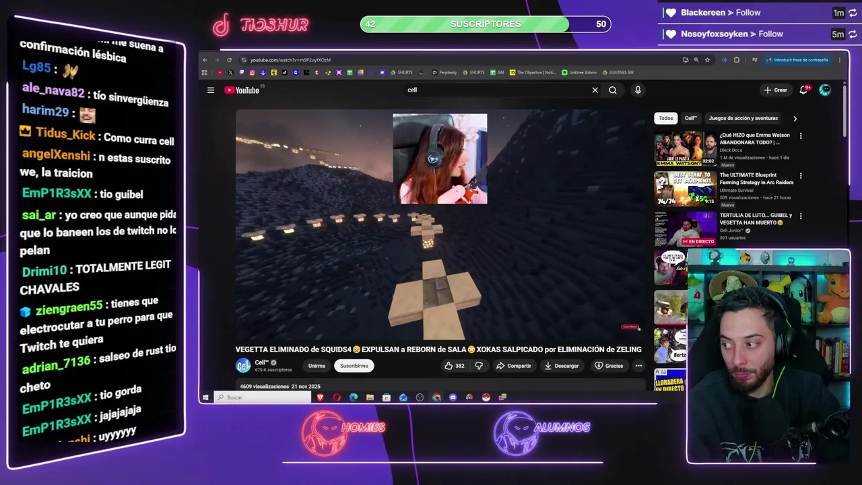Open the Dieck Docs channel name
862x485 pixels.
pos(731,150)
